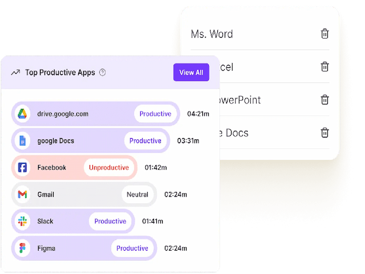
Task: Remove the PowerPoint entry with trash icon
Action: pyautogui.click(x=325, y=100)
